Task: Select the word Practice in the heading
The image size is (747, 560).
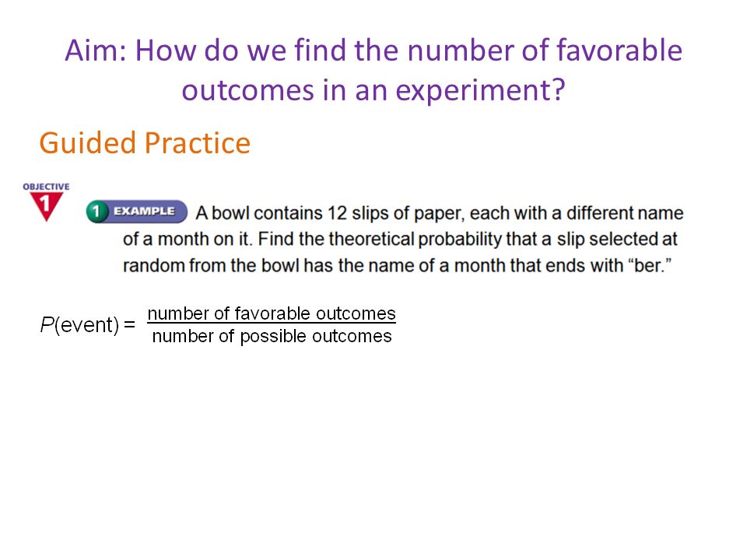Action: tap(197, 143)
